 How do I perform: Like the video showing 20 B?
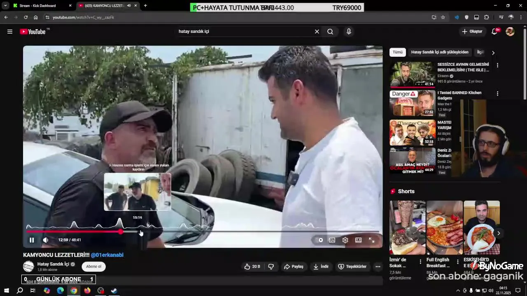click(252, 267)
